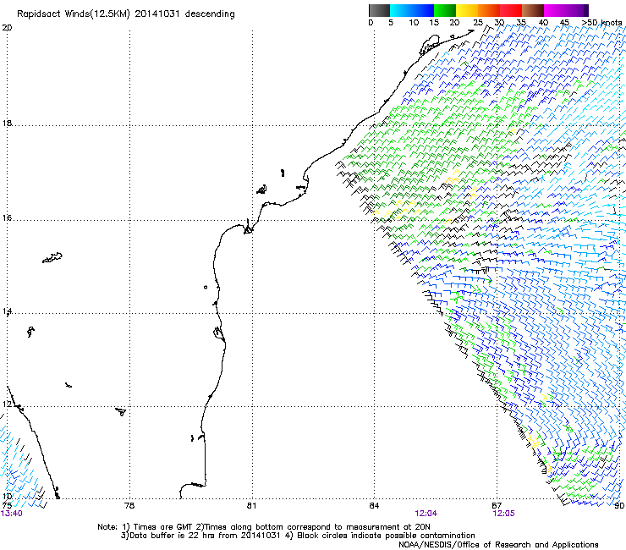Screen dimensions: 626x550
Task: Click the title "Rapidsact Winds(12.5KM) 20141031 descending"
Action: (126, 14)
